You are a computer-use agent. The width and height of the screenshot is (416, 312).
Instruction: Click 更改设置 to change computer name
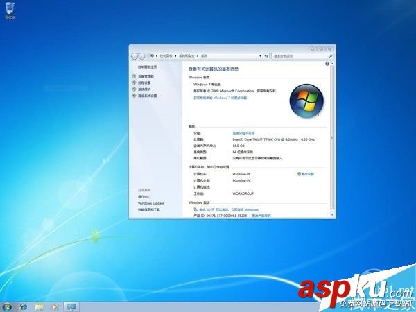[306, 174]
